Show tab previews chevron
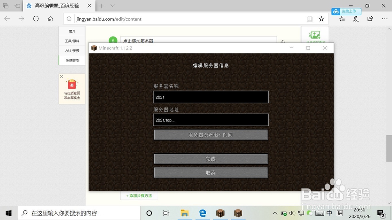Viewport: 392px width, 220px height. coord(113,5)
